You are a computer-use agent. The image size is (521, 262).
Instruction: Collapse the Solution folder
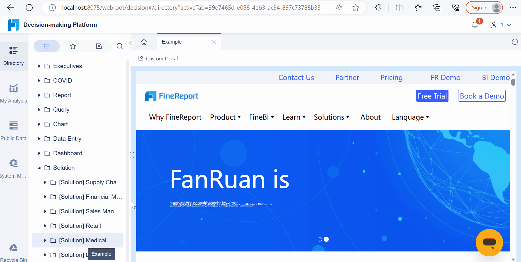click(39, 167)
